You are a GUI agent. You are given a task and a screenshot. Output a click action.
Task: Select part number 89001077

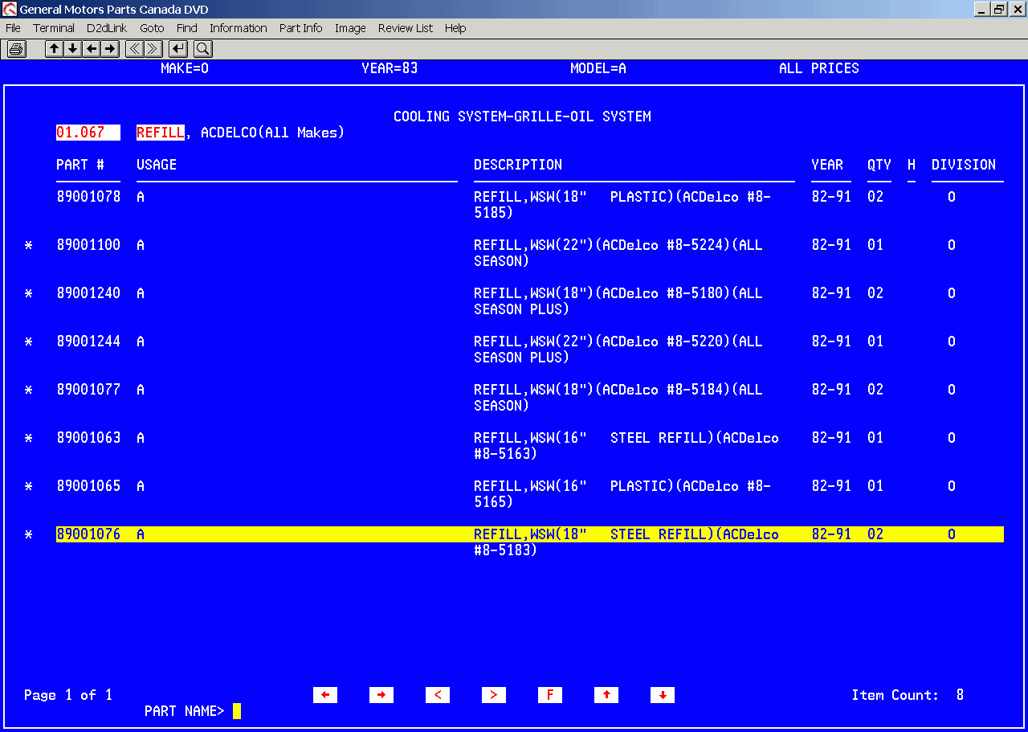(x=88, y=390)
